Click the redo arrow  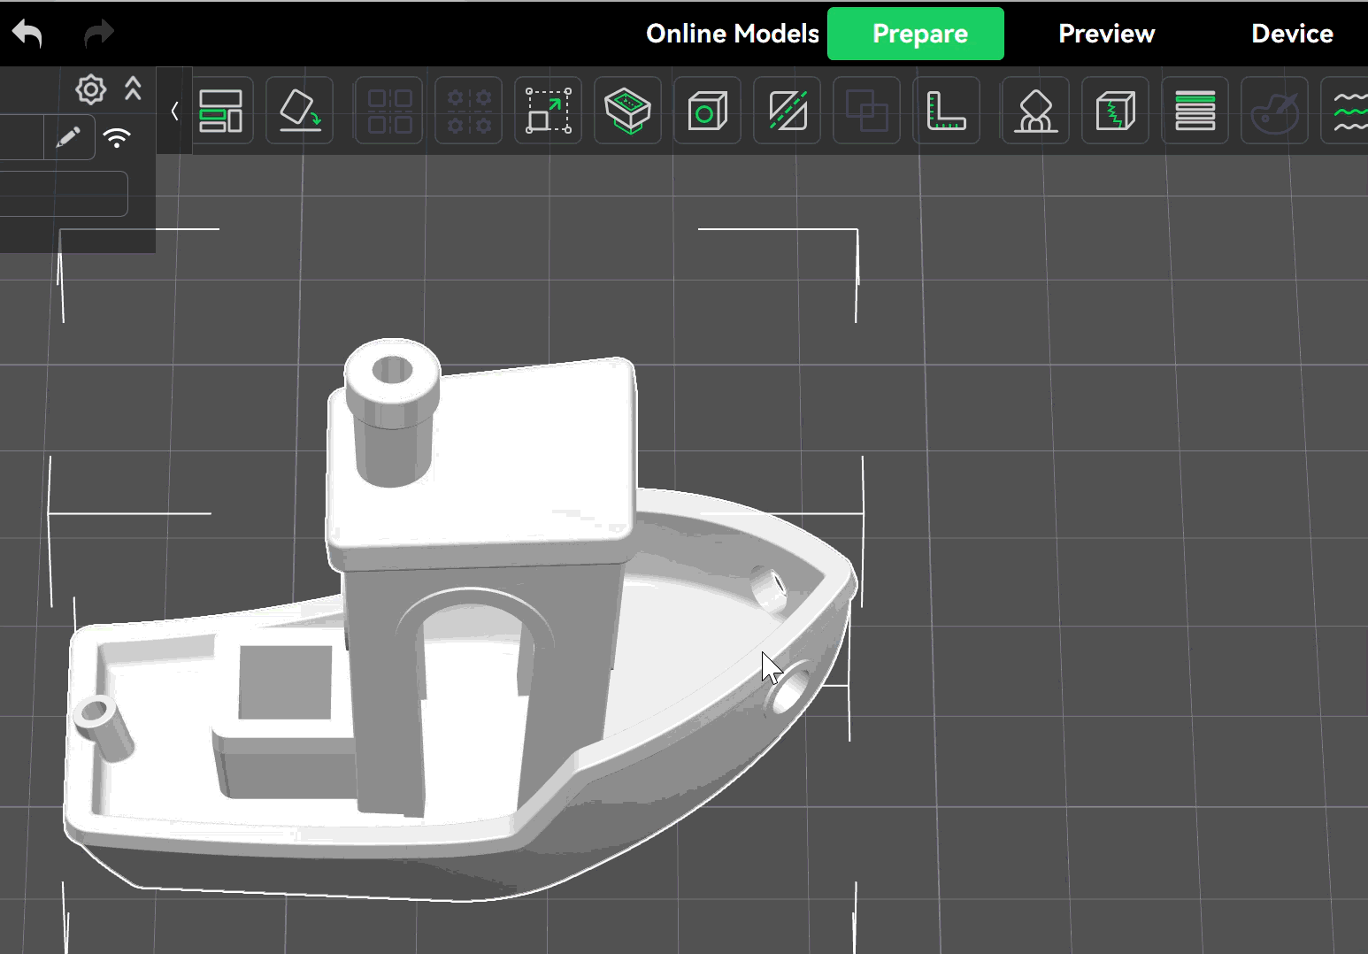tap(99, 34)
